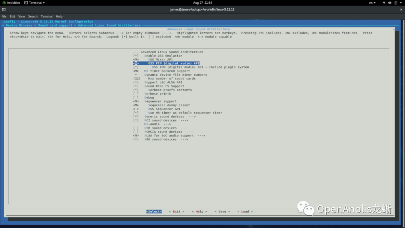
Task: Toggle the Debug option
Action: tap(144, 97)
